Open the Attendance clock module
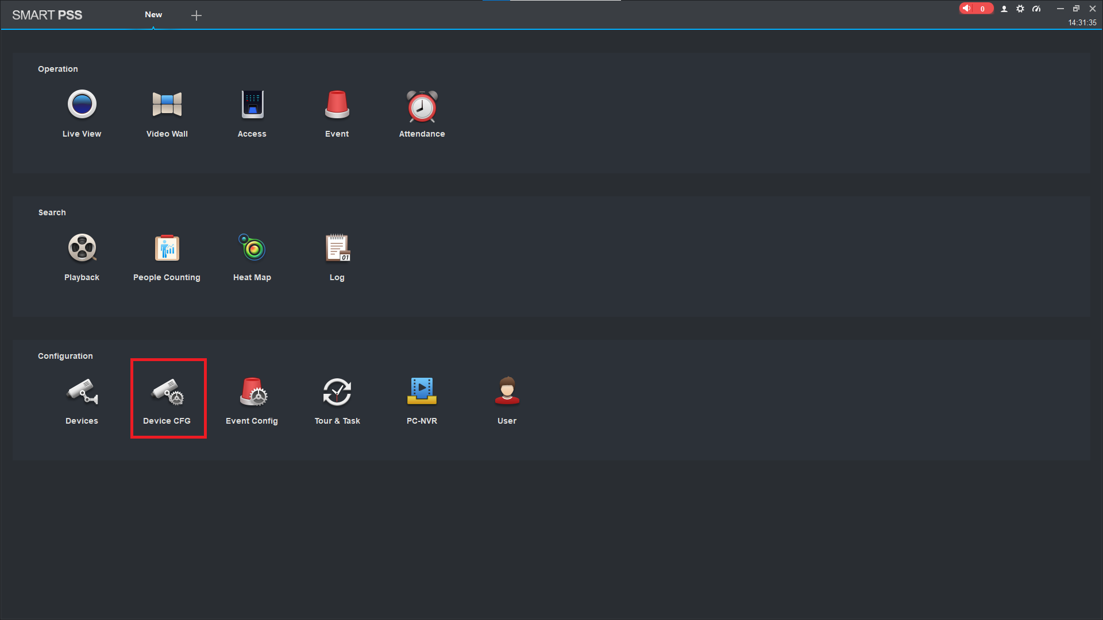 click(422, 114)
